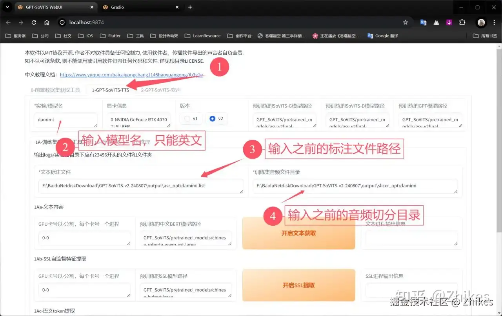The height and width of the screenshot is (316, 502).
Task: Click the 预训练的SoVITS-G模型路径 field
Action: [285, 120]
